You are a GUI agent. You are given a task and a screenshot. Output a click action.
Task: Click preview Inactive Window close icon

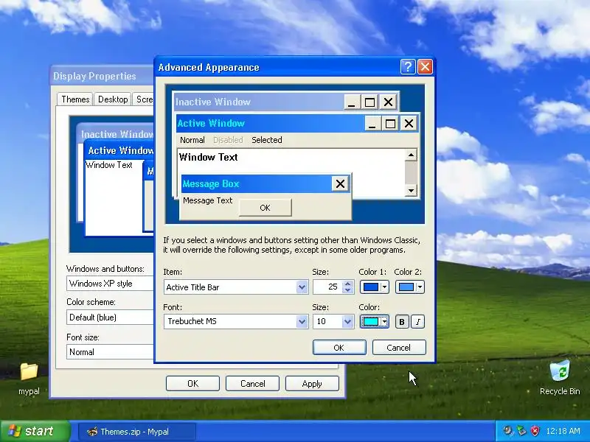click(x=388, y=102)
